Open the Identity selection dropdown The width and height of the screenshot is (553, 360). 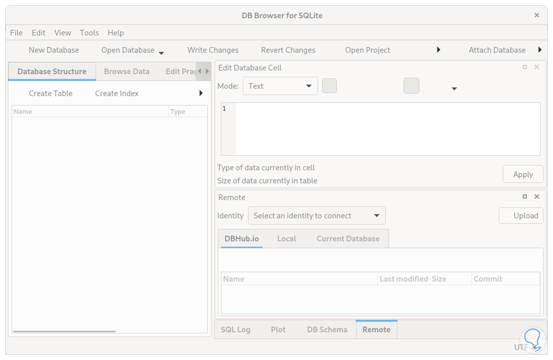point(316,216)
